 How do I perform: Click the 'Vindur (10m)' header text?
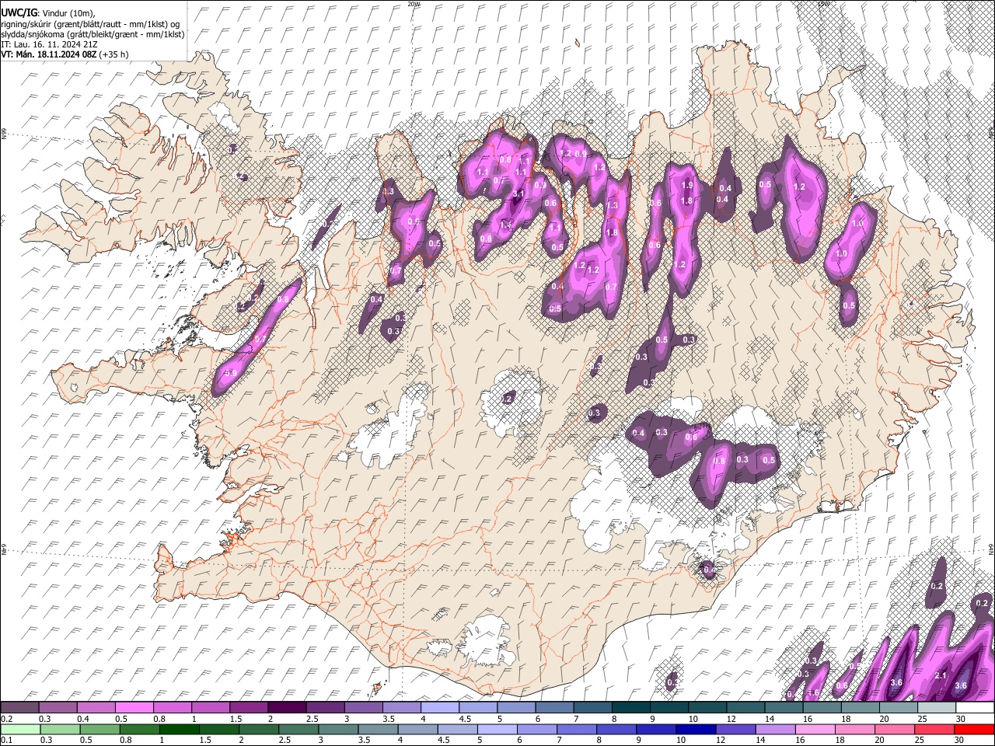[68, 13]
